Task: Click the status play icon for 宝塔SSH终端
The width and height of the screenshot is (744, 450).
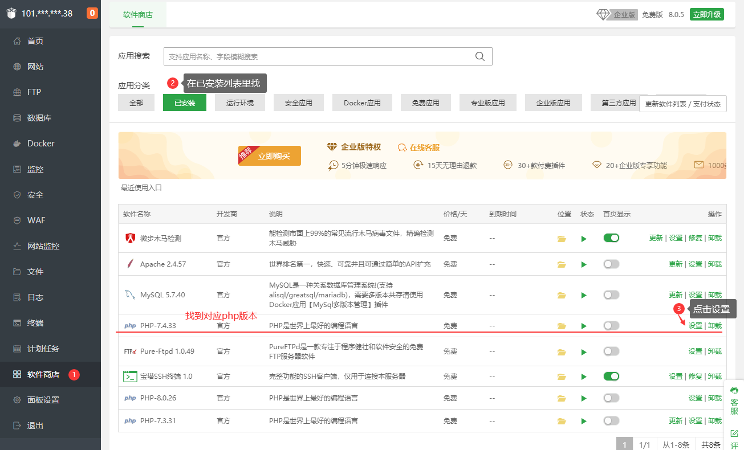Action: pyautogui.click(x=584, y=377)
